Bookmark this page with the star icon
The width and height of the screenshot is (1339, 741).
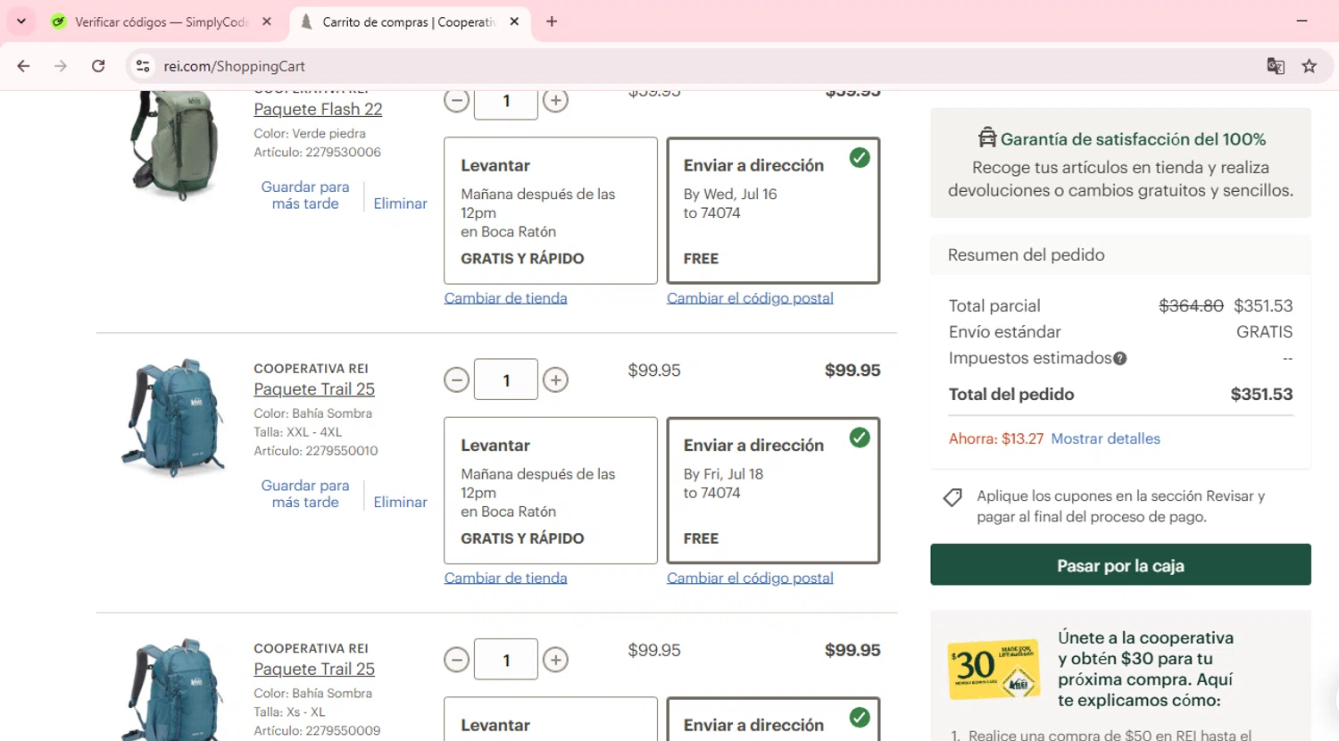[x=1310, y=66]
